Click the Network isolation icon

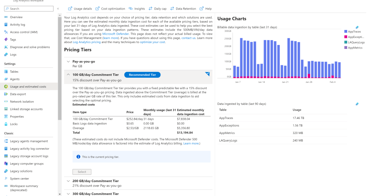coord(6,101)
